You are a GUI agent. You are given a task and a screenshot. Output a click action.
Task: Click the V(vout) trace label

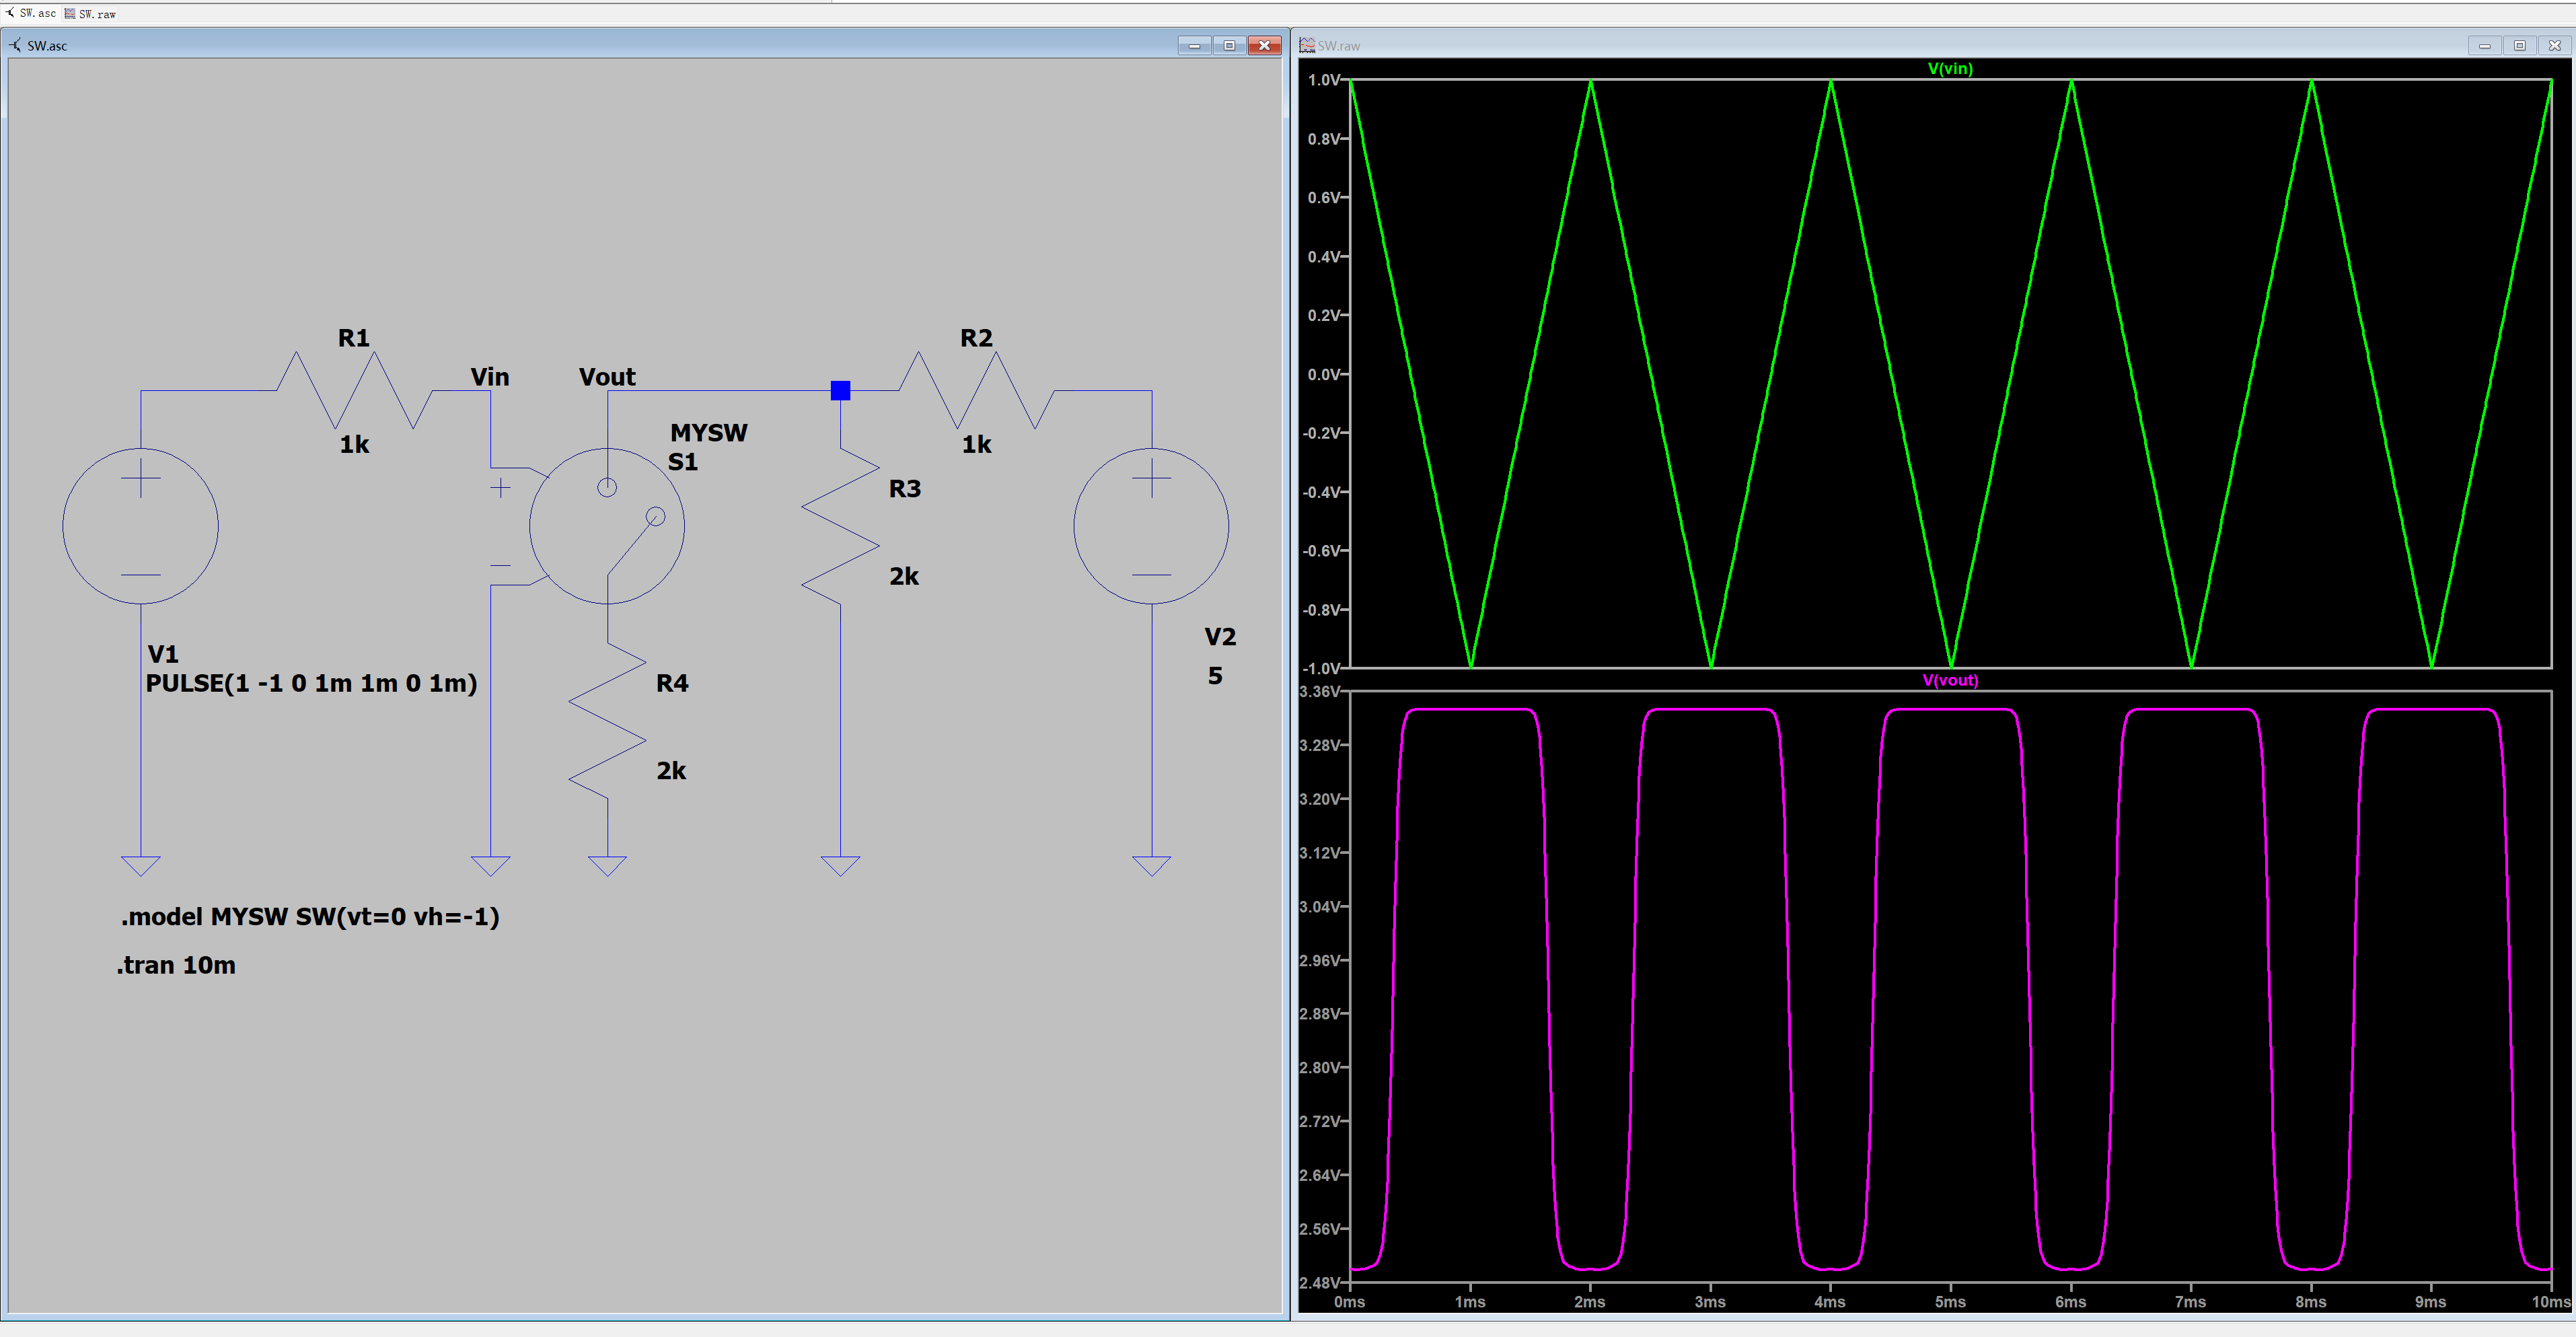[x=1949, y=680]
